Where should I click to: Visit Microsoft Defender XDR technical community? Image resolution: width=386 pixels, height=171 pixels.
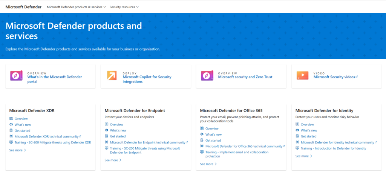[x=48, y=136]
